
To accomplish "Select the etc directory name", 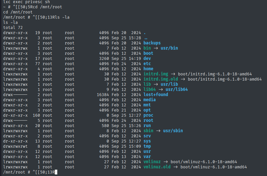I will pyautogui.click(x=147, y=64).
